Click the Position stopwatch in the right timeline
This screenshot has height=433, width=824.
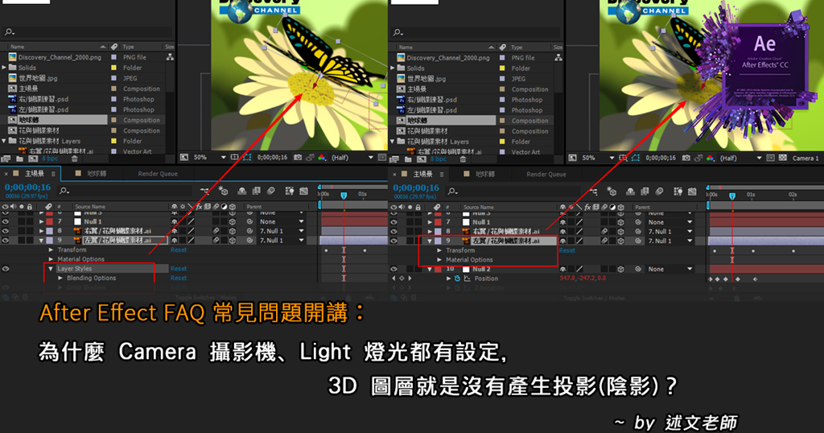click(457, 278)
